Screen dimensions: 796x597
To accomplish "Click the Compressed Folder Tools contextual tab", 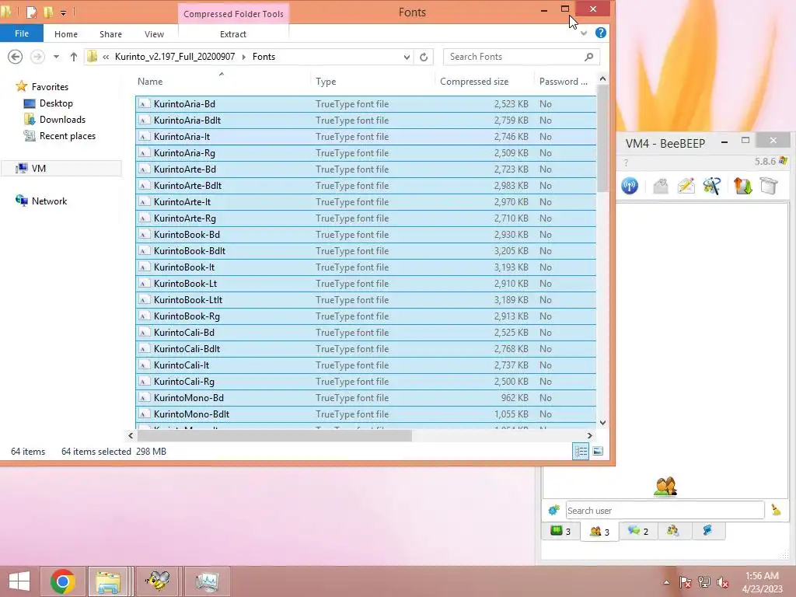I will 233,14.
